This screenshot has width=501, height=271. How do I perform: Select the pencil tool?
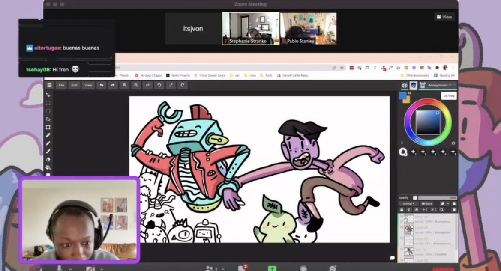click(48, 143)
